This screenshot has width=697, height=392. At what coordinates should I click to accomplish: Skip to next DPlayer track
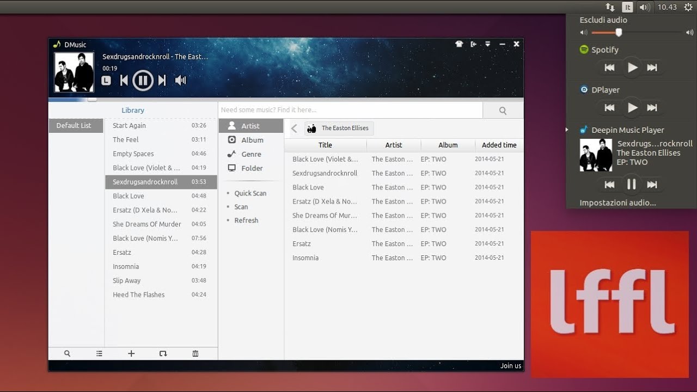[x=652, y=108]
